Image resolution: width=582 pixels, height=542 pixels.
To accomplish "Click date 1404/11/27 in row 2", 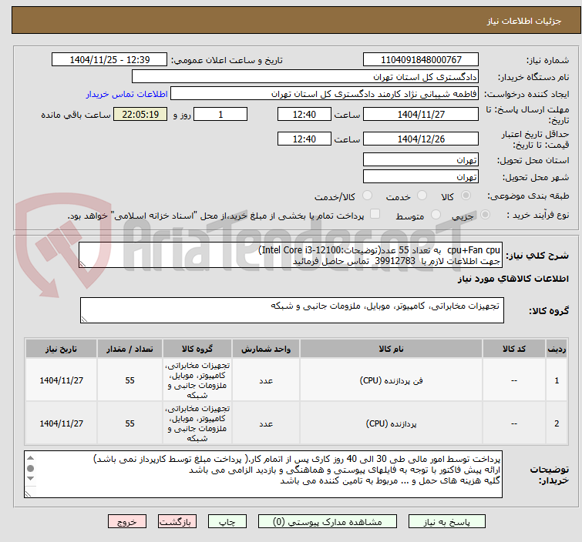I will 61,423.
